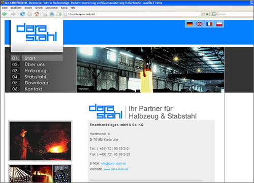The height and width of the screenshot is (183, 254).
Task: Click the 'D-76185 Karlsruhe' text
Action: 104,140
